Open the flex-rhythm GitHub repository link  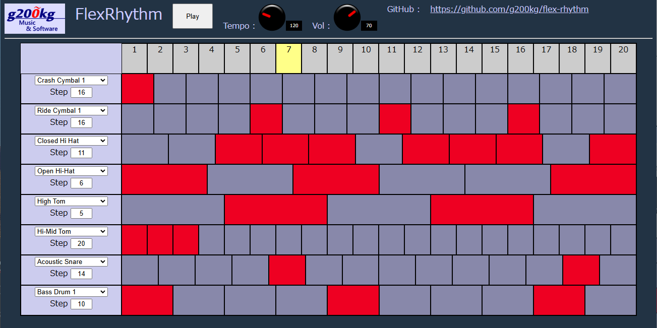pyautogui.click(x=509, y=9)
